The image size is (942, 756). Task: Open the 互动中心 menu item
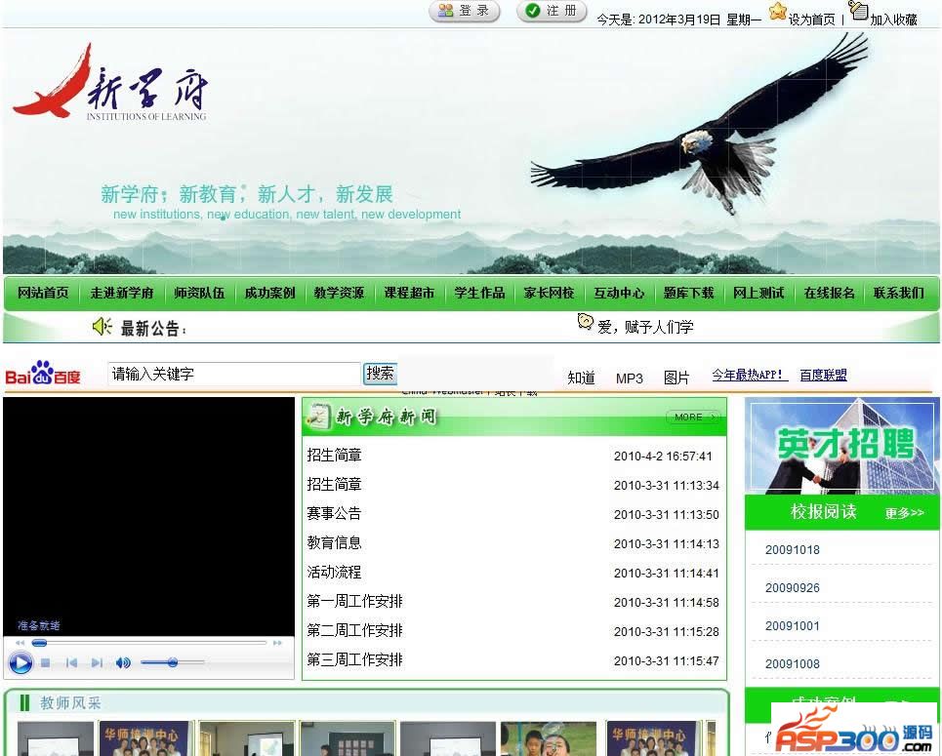point(620,293)
